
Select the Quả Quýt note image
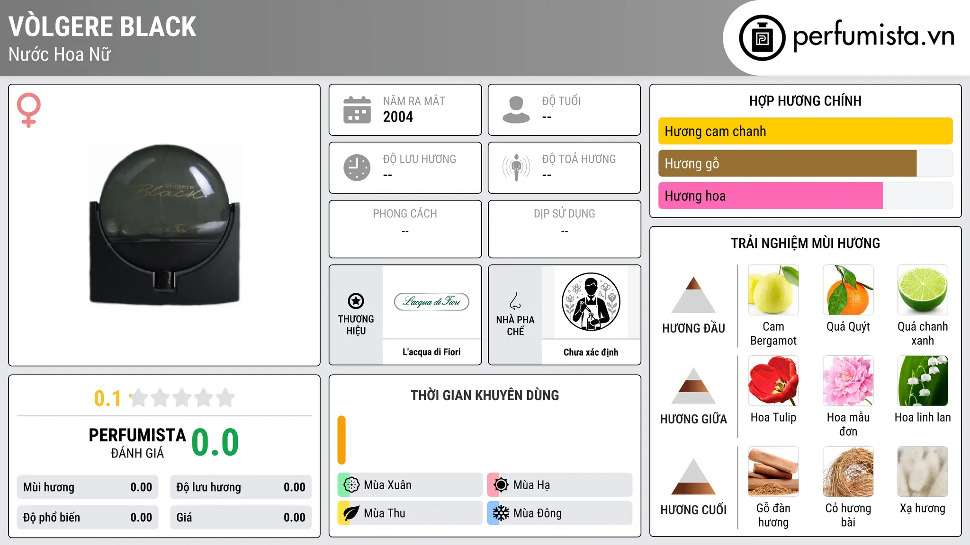pos(848,290)
